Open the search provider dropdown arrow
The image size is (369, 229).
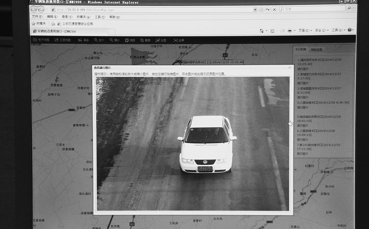click(x=354, y=8)
